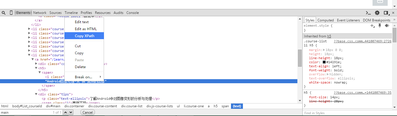
Task: Open the Event Listeners sidebar tab
Action: 348,20
